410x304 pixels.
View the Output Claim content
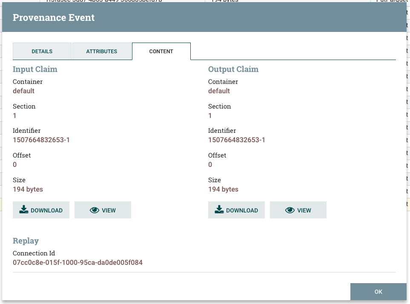(298, 209)
